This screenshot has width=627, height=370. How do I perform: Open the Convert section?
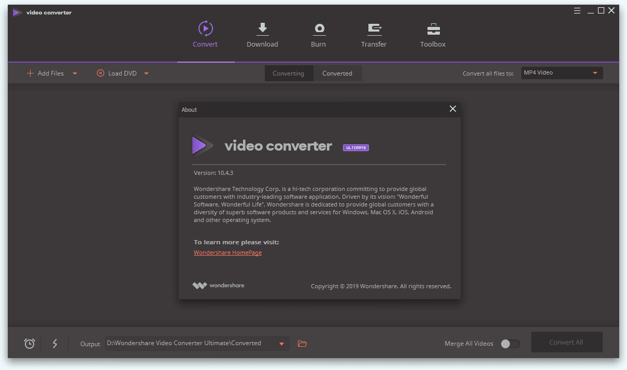coord(205,35)
